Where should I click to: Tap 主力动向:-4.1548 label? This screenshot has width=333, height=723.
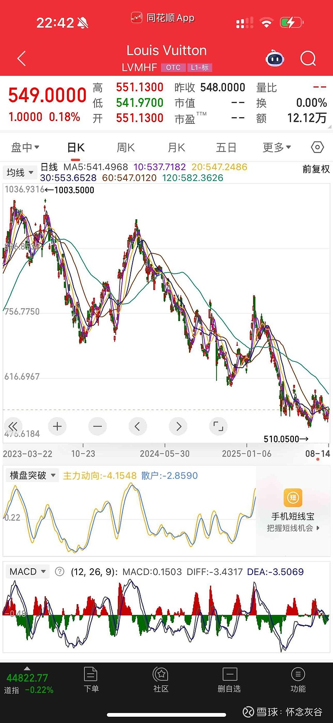click(x=99, y=476)
